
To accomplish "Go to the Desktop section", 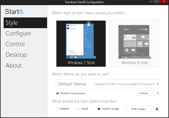I will [16, 55].
